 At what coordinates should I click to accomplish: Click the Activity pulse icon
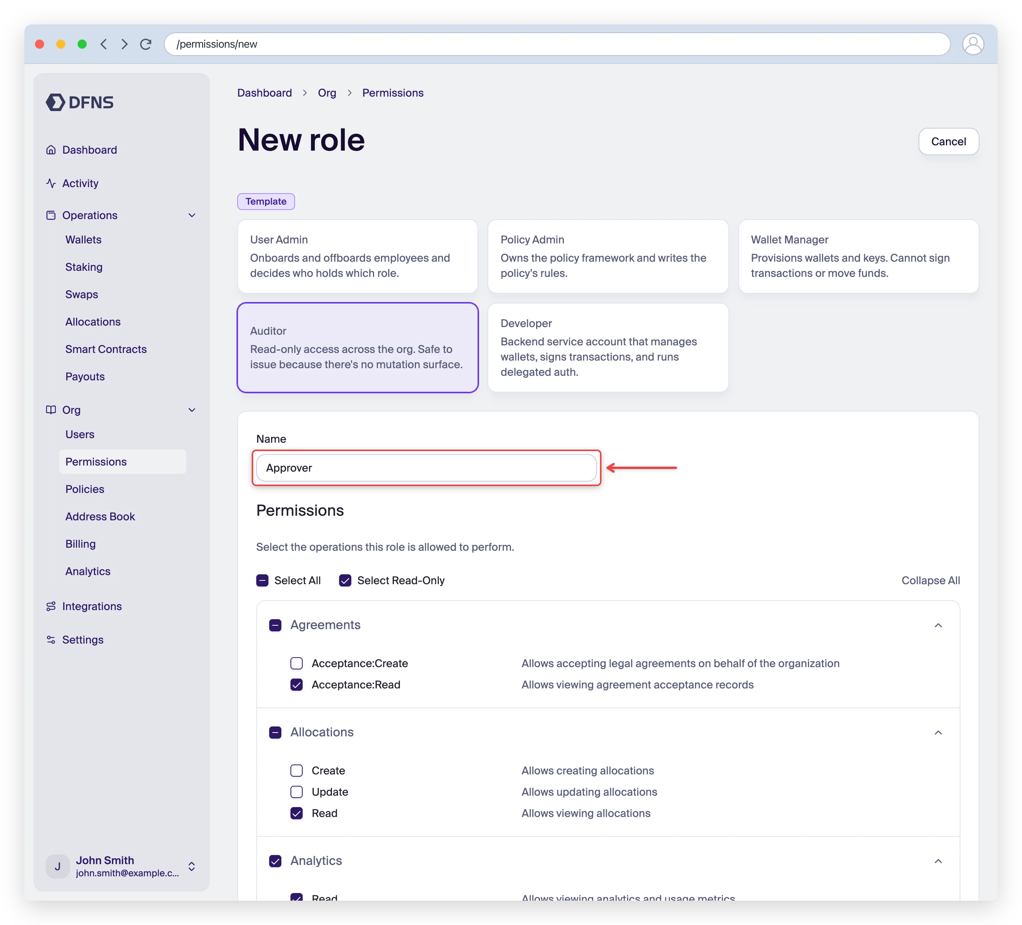(51, 183)
